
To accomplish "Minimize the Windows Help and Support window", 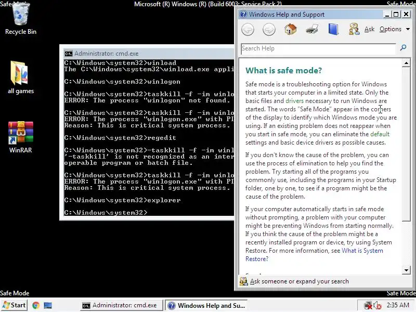I will point(387,15).
